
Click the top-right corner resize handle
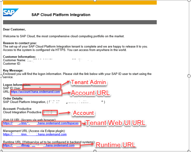pos(189,1)
